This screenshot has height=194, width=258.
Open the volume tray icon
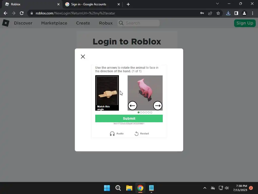(227, 188)
